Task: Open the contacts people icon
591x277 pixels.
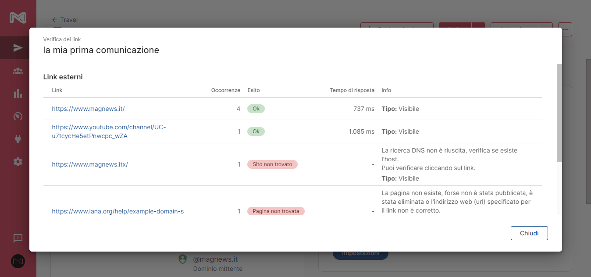Action: pyautogui.click(x=18, y=71)
